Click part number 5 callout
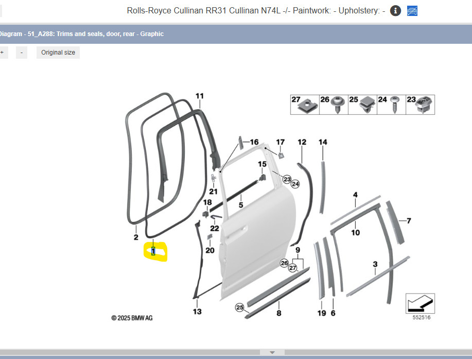Screen dimensions: 472x359 (241, 205)
